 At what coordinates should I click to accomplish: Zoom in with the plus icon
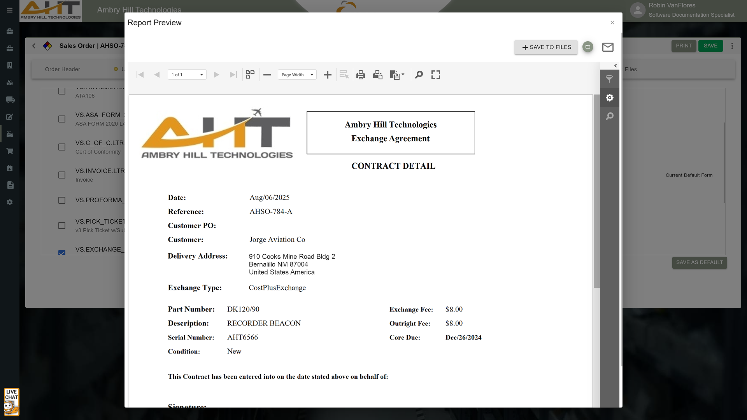(x=328, y=75)
